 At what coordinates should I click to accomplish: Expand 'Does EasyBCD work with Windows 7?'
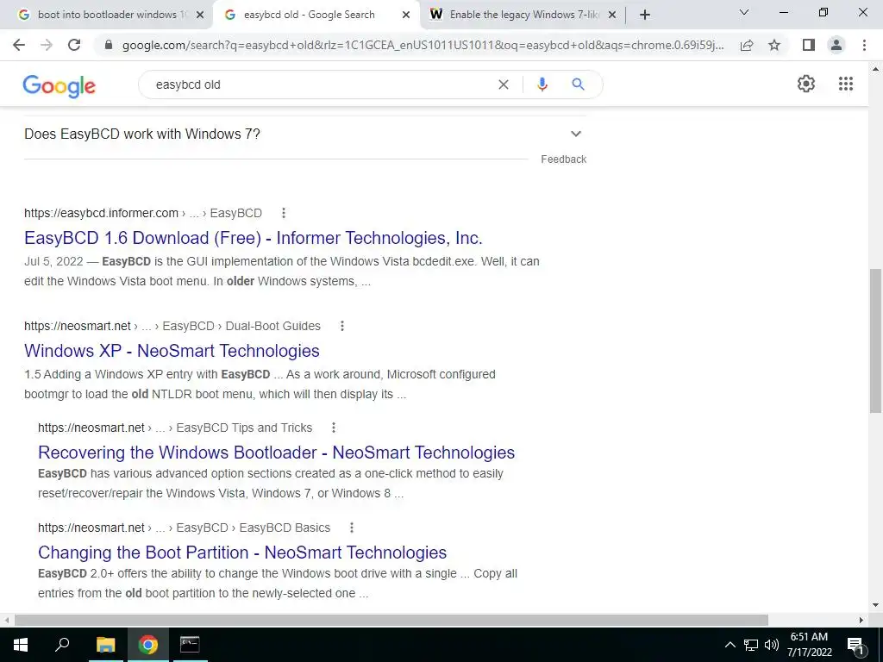(x=305, y=134)
